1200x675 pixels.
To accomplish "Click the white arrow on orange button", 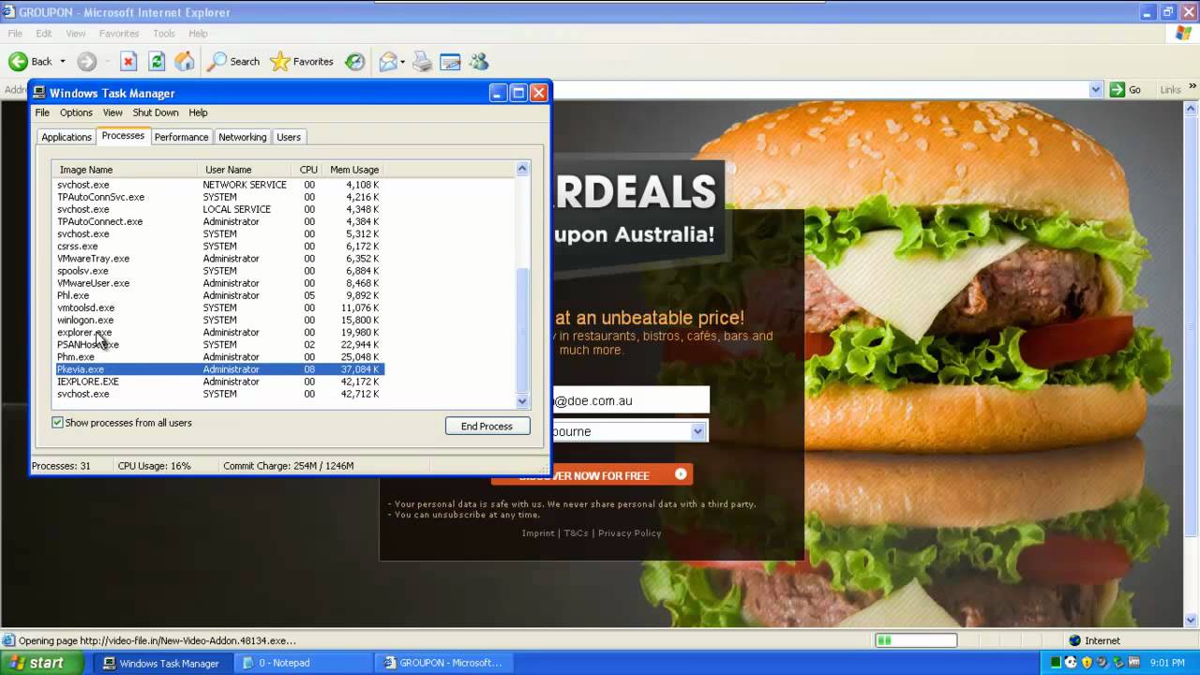I will [681, 474].
